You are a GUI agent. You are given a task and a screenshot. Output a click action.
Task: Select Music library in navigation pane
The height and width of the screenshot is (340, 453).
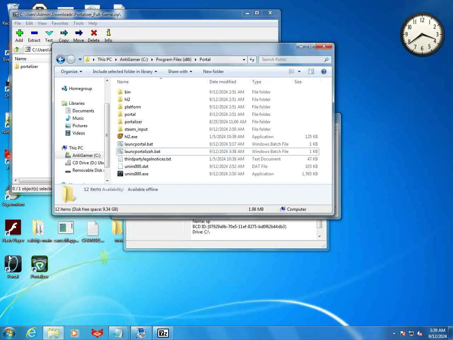[75, 118]
